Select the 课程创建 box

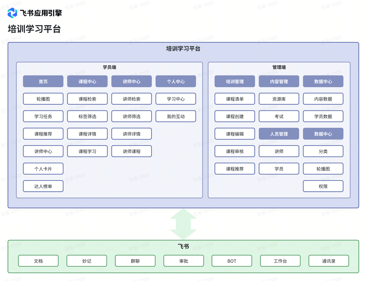pos(235,116)
